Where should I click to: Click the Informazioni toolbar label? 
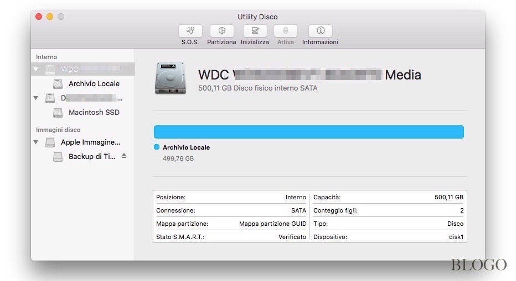tap(320, 42)
